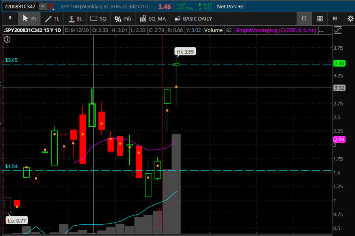355x236 pixels.
Task: Click the red clipboard icon beside symbol
Action: tap(51, 7)
